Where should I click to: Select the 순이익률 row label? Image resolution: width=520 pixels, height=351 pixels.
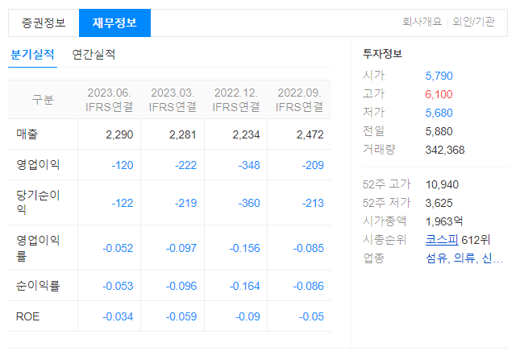tap(38, 286)
